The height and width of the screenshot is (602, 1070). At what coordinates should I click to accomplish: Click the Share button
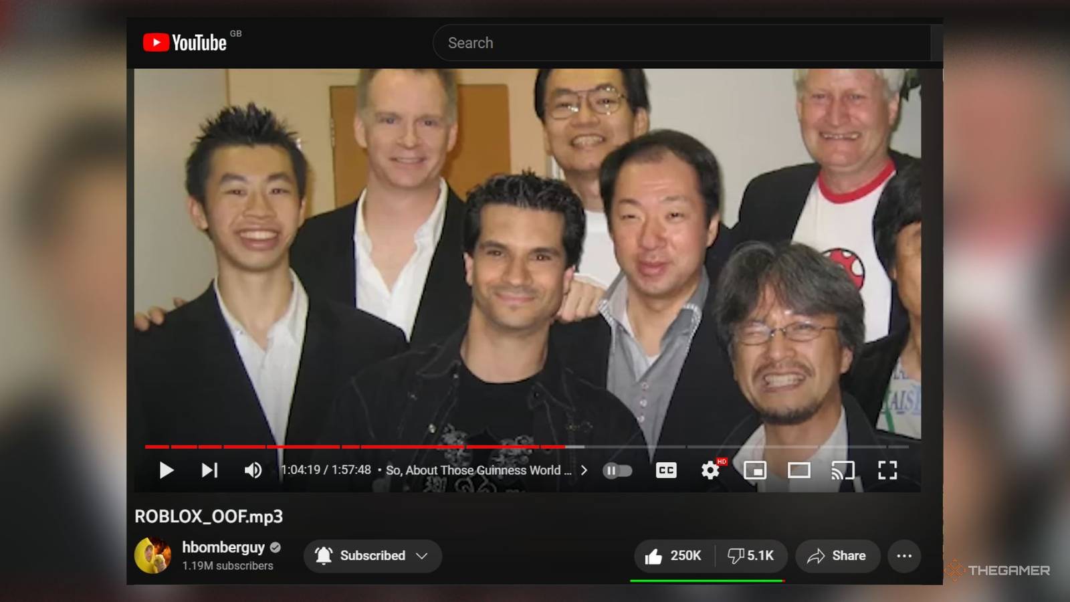pyautogui.click(x=837, y=556)
